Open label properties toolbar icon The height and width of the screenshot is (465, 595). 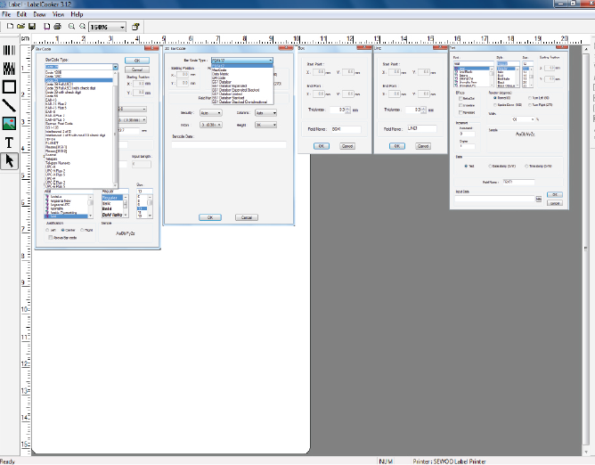click(135, 27)
